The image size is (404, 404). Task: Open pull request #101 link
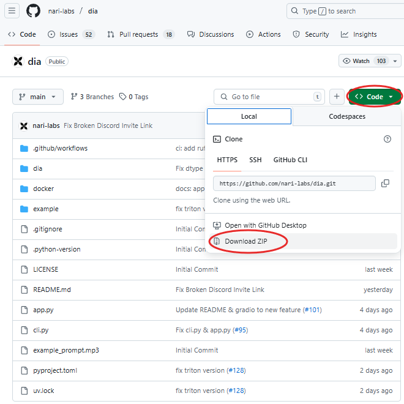point(312,310)
